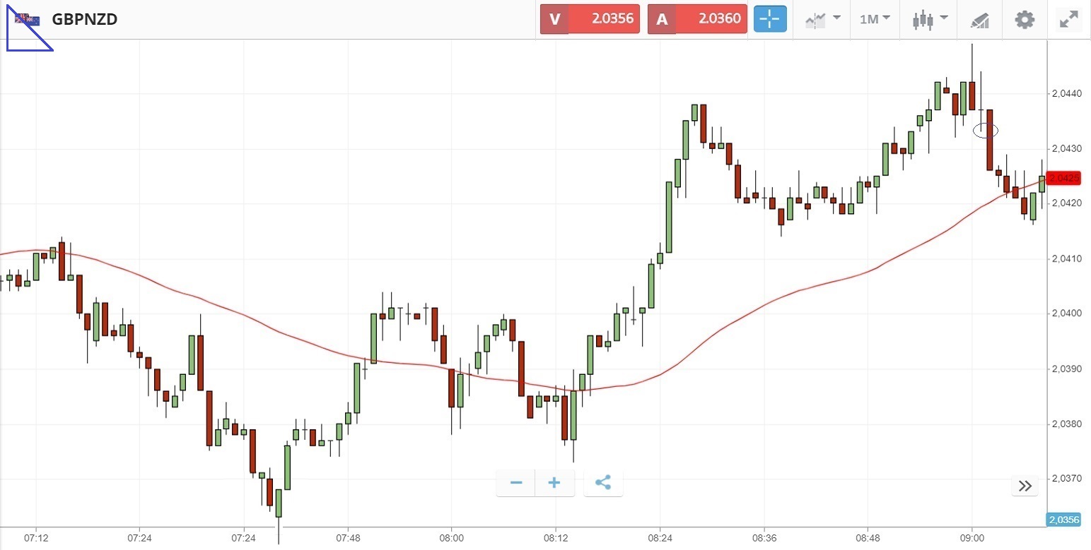
Task: Click the GBPNZD flag icon
Action: [28, 19]
